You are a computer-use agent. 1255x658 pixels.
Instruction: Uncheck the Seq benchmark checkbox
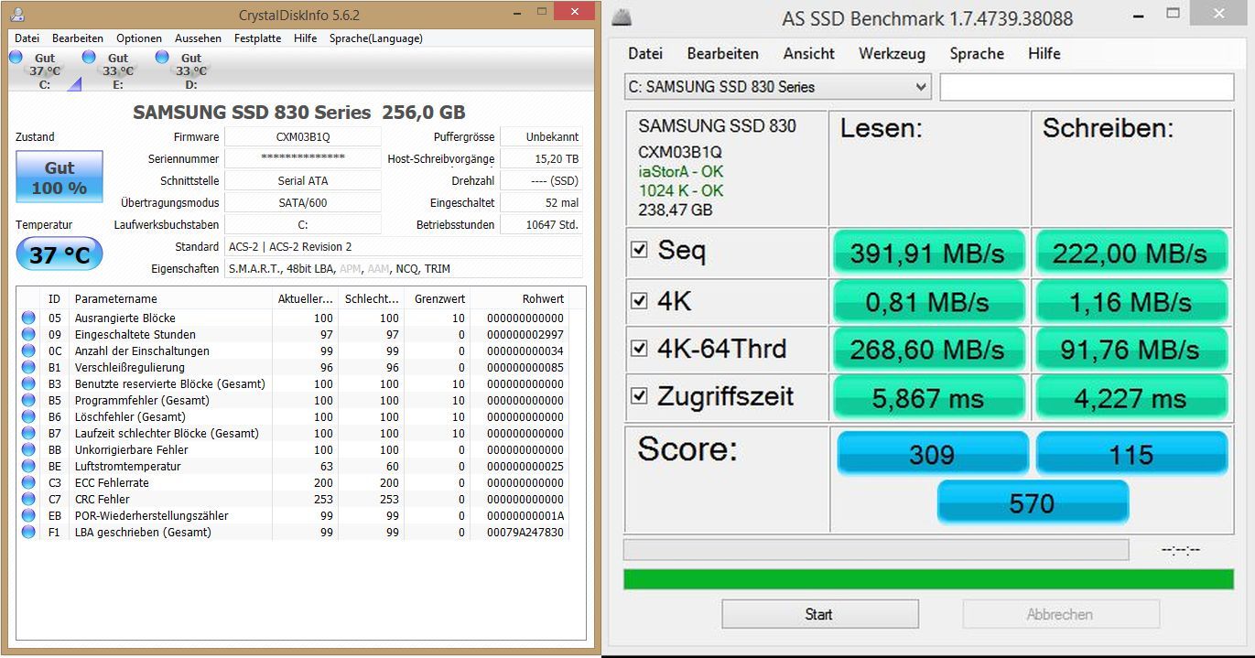[x=639, y=249]
